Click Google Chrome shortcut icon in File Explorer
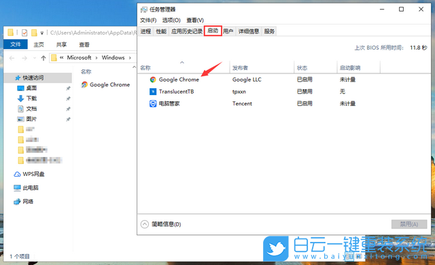 point(84,84)
